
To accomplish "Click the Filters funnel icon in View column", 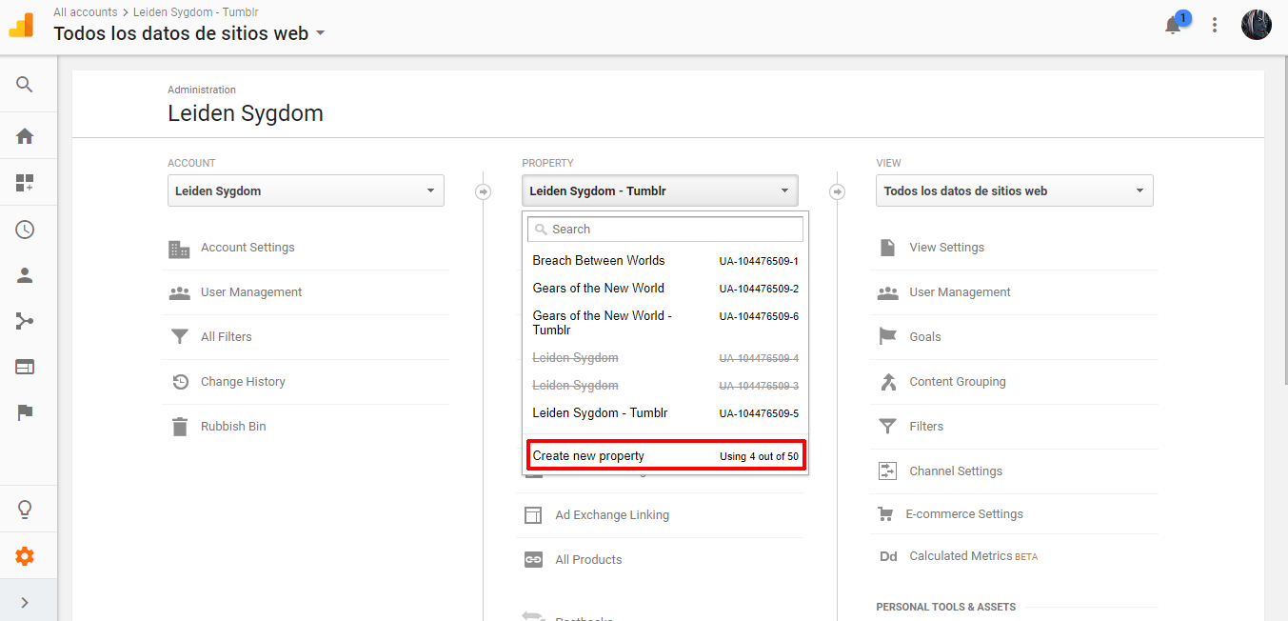I will click(x=887, y=427).
